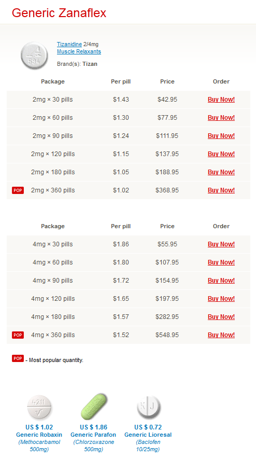256x459 pixels.
Task: Buy Now for 4mg × 30 pills
Action: (221, 244)
